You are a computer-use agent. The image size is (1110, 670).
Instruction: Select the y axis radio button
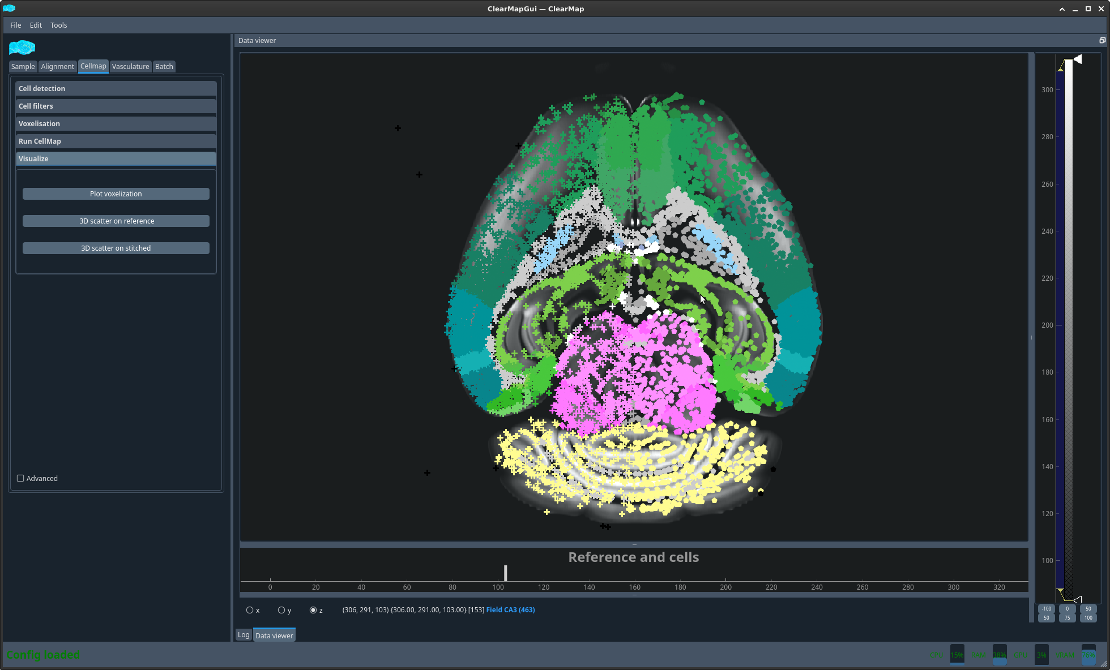tap(281, 610)
